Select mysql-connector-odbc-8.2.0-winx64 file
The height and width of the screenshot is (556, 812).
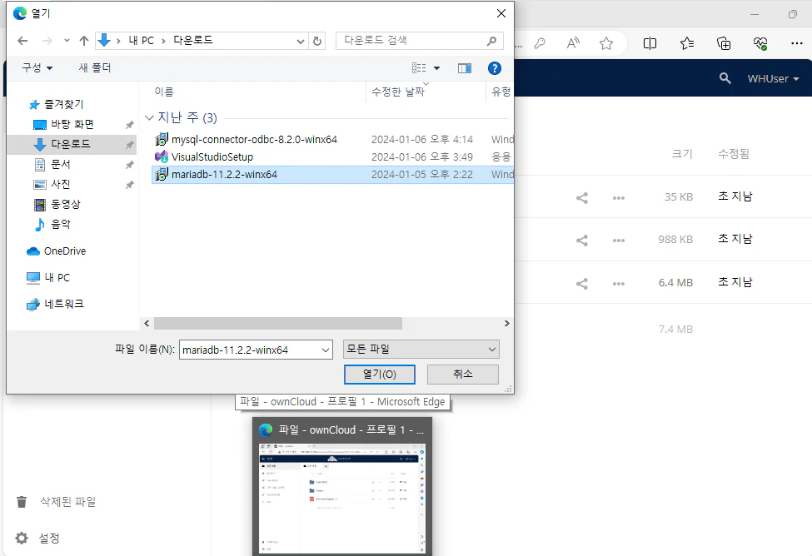tap(254, 139)
